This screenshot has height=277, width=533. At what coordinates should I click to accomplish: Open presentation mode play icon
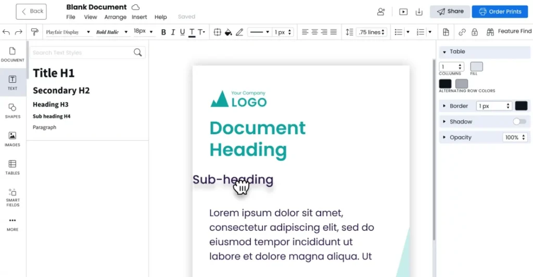pos(403,12)
